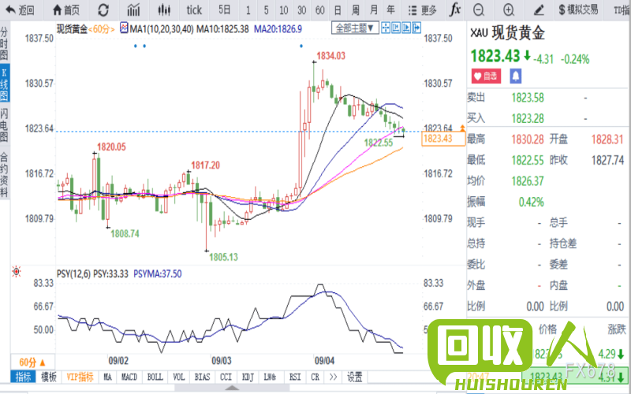The height and width of the screenshot is (394, 631).
Task: Click the 1805.13 low price label
Action: [223, 257]
